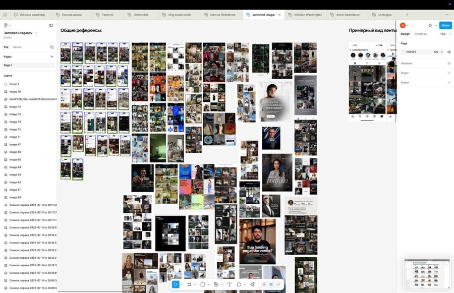Select the Frame tool
Image resolution: width=454 pixels, height=293 pixels.
click(x=189, y=284)
